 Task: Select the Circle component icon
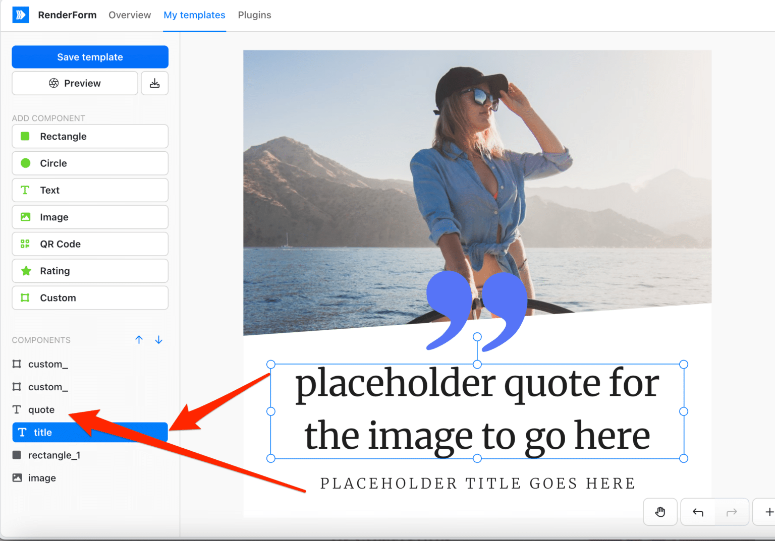[25, 163]
